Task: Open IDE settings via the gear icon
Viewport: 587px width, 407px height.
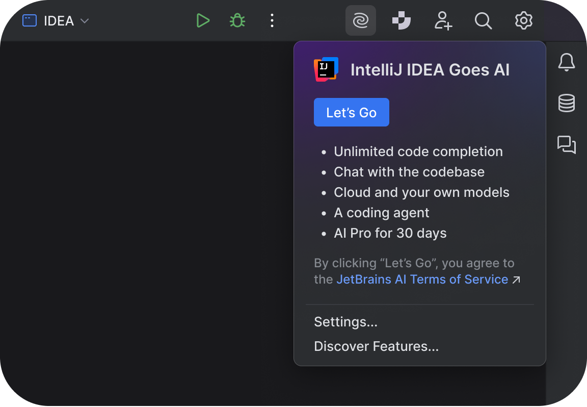Action: [x=523, y=21]
